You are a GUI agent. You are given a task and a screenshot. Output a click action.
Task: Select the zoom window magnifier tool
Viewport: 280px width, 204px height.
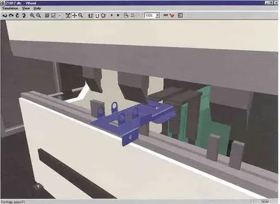tap(80, 16)
